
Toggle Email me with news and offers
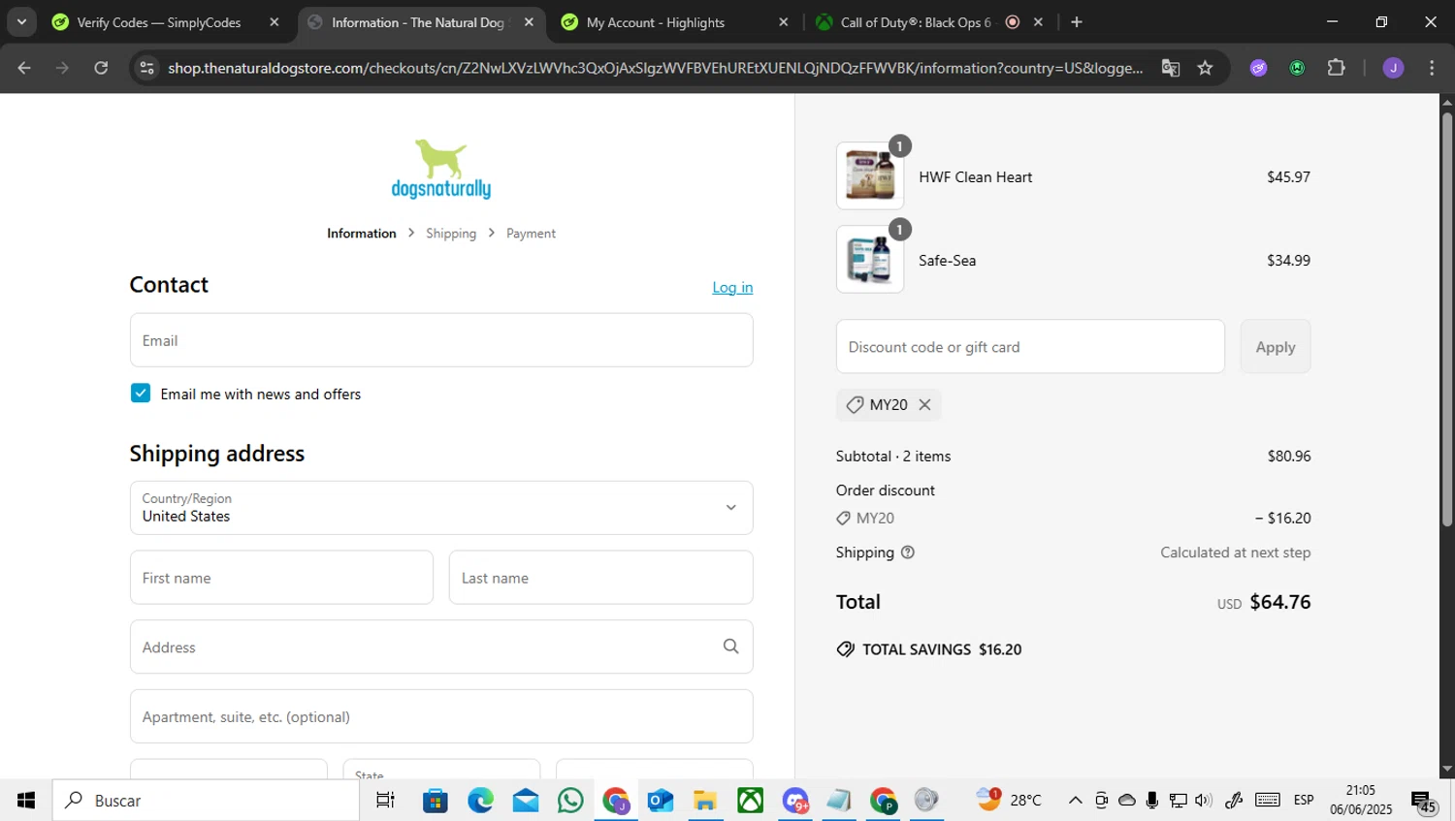141,393
